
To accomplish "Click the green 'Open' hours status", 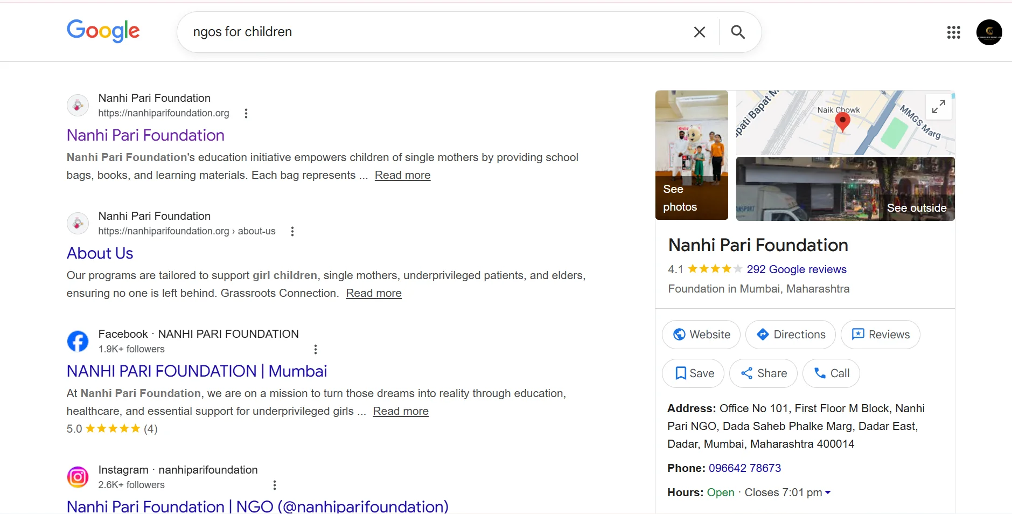I will pos(721,492).
